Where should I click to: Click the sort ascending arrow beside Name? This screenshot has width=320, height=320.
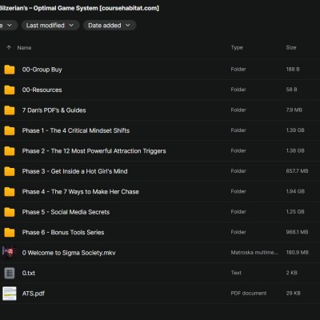9,47
